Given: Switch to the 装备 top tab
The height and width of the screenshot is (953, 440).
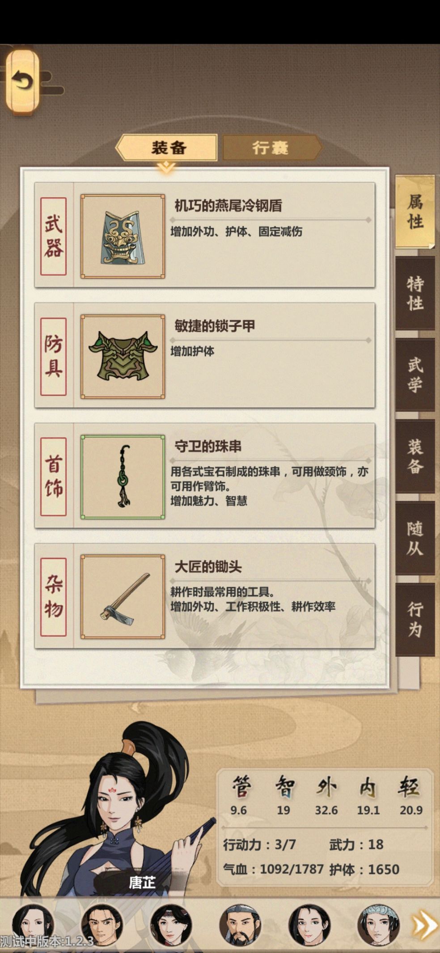Looking at the screenshot, I should point(167,148).
